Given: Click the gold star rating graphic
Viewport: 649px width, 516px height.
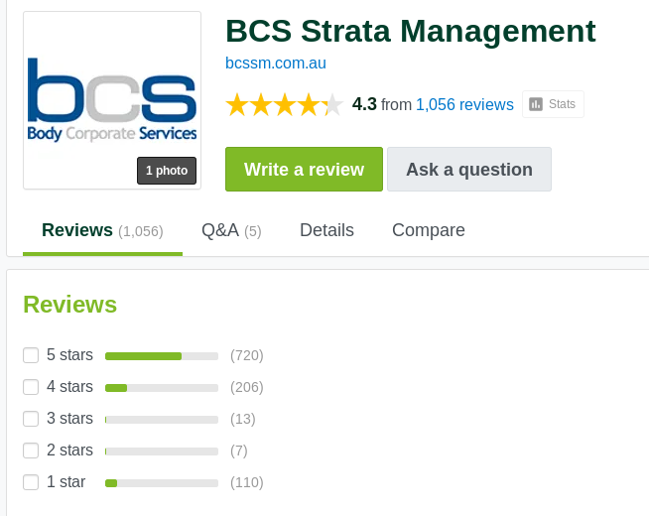Looking at the screenshot, I should [285, 105].
